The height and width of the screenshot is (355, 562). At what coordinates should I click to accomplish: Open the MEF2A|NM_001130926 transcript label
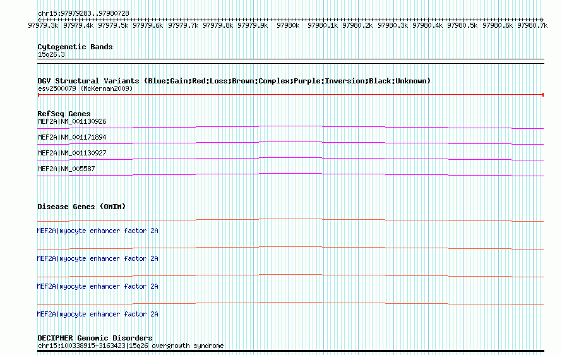pyautogui.click(x=72, y=121)
